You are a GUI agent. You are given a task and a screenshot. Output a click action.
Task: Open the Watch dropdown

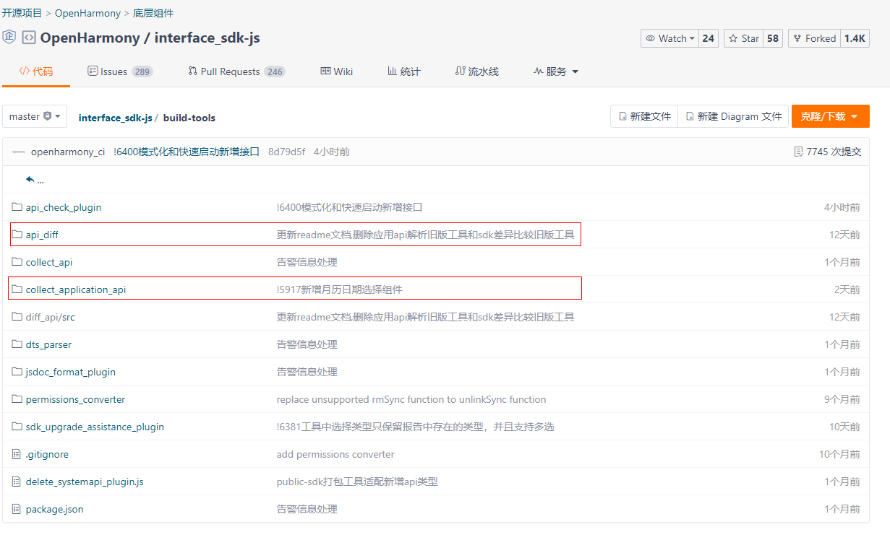point(669,38)
